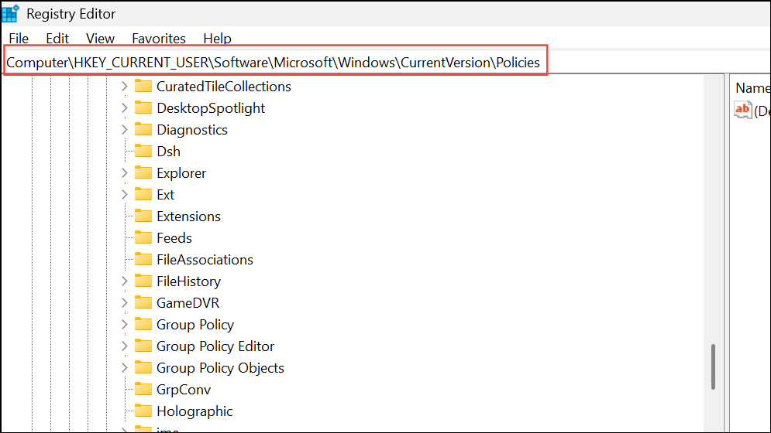Expand the Group Policy Objects key
The width and height of the screenshot is (771, 433).
point(125,368)
